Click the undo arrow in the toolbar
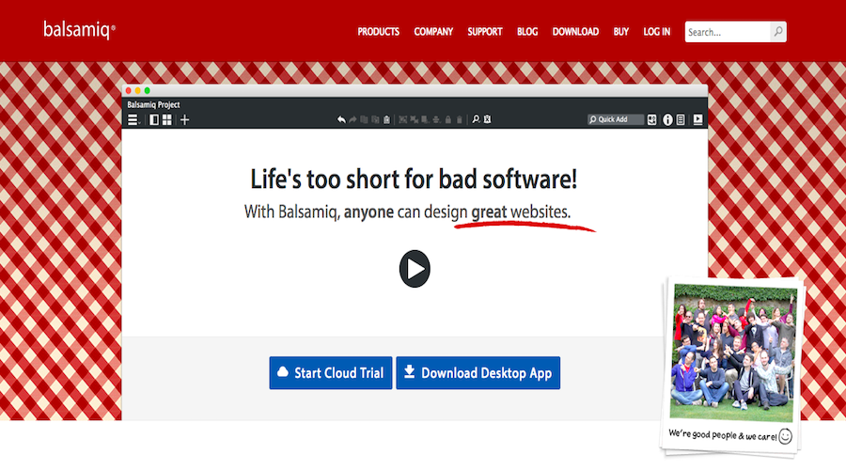The image size is (846, 470). click(341, 119)
